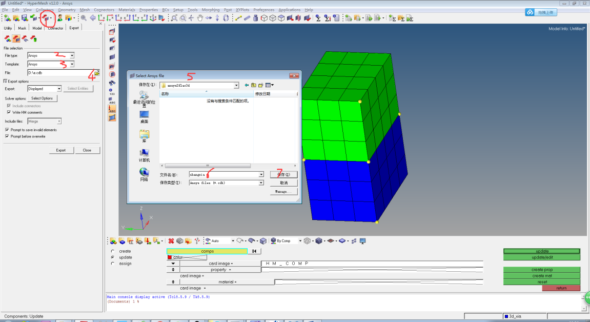Expand the Export Displayed dropdown
The width and height of the screenshot is (590, 322).
click(59, 89)
